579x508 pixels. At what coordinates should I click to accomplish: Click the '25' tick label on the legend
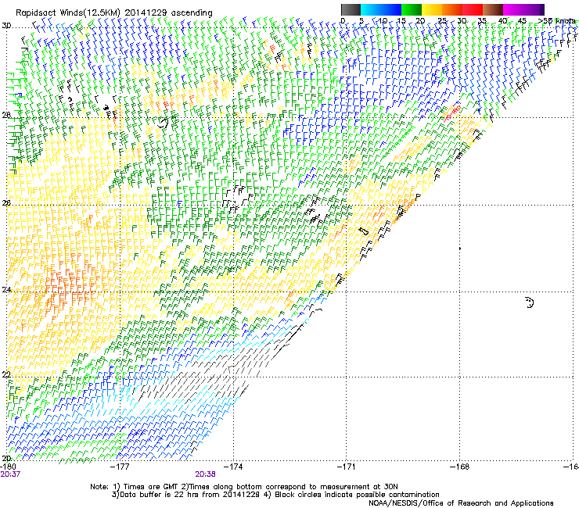point(442,20)
